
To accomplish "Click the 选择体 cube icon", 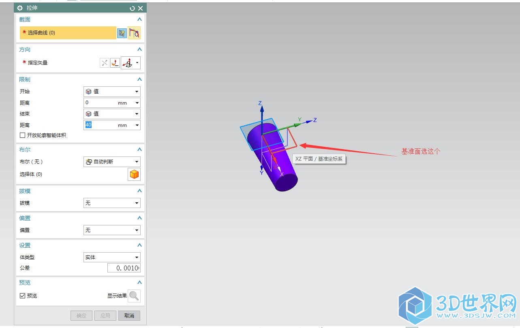I will coord(134,174).
